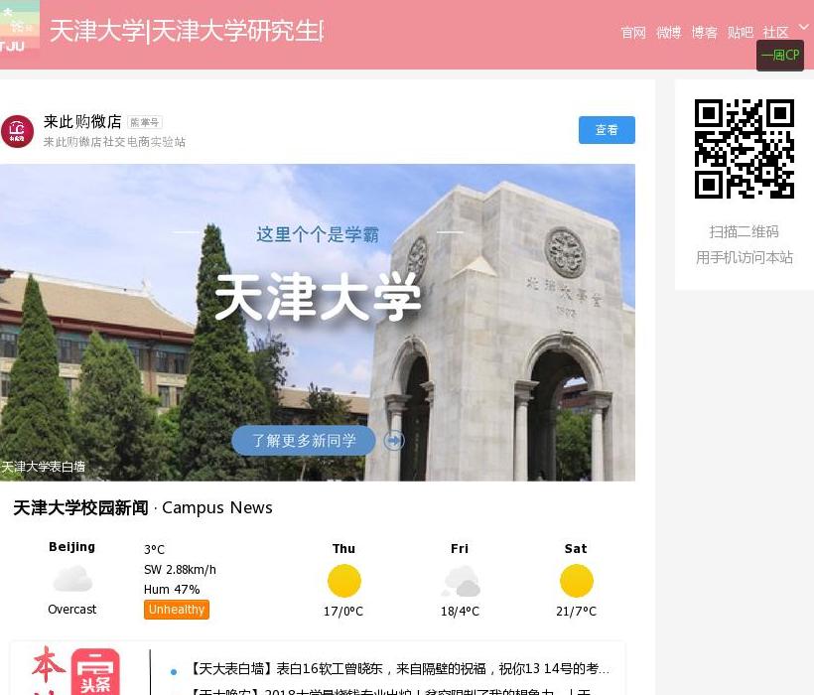Click the SW 2.88km/h wind value

180,569
